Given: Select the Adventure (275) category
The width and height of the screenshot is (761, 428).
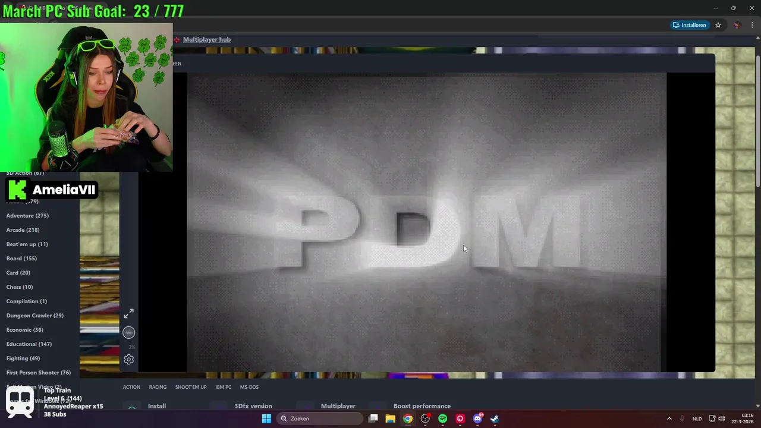Looking at the screenshot, I should tap(27, 216).
